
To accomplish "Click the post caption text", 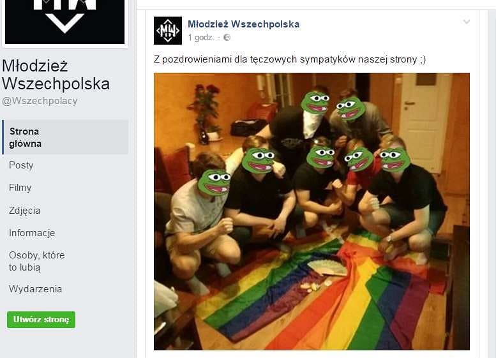I will [x=290, y=59].
